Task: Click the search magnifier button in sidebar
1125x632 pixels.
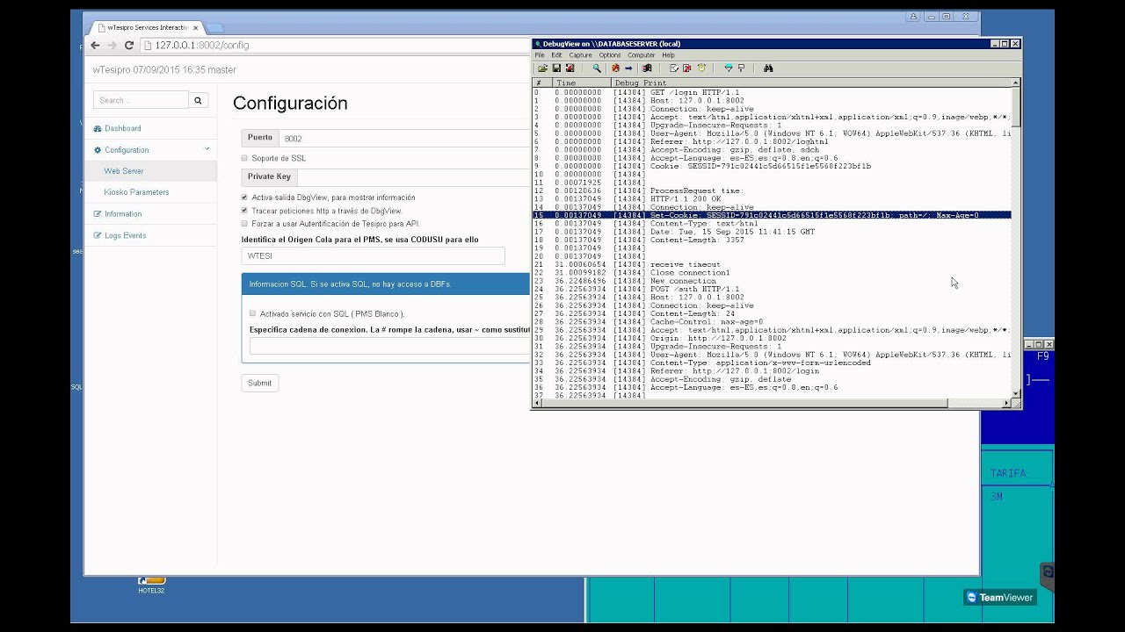Action: click(x=198, y=100)
